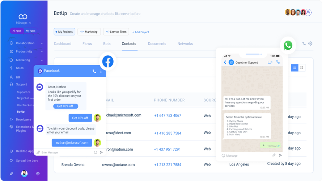Click Spread the Love heart icon
The width and height of the screenshot is (322, 181).
tap(11, 161)
